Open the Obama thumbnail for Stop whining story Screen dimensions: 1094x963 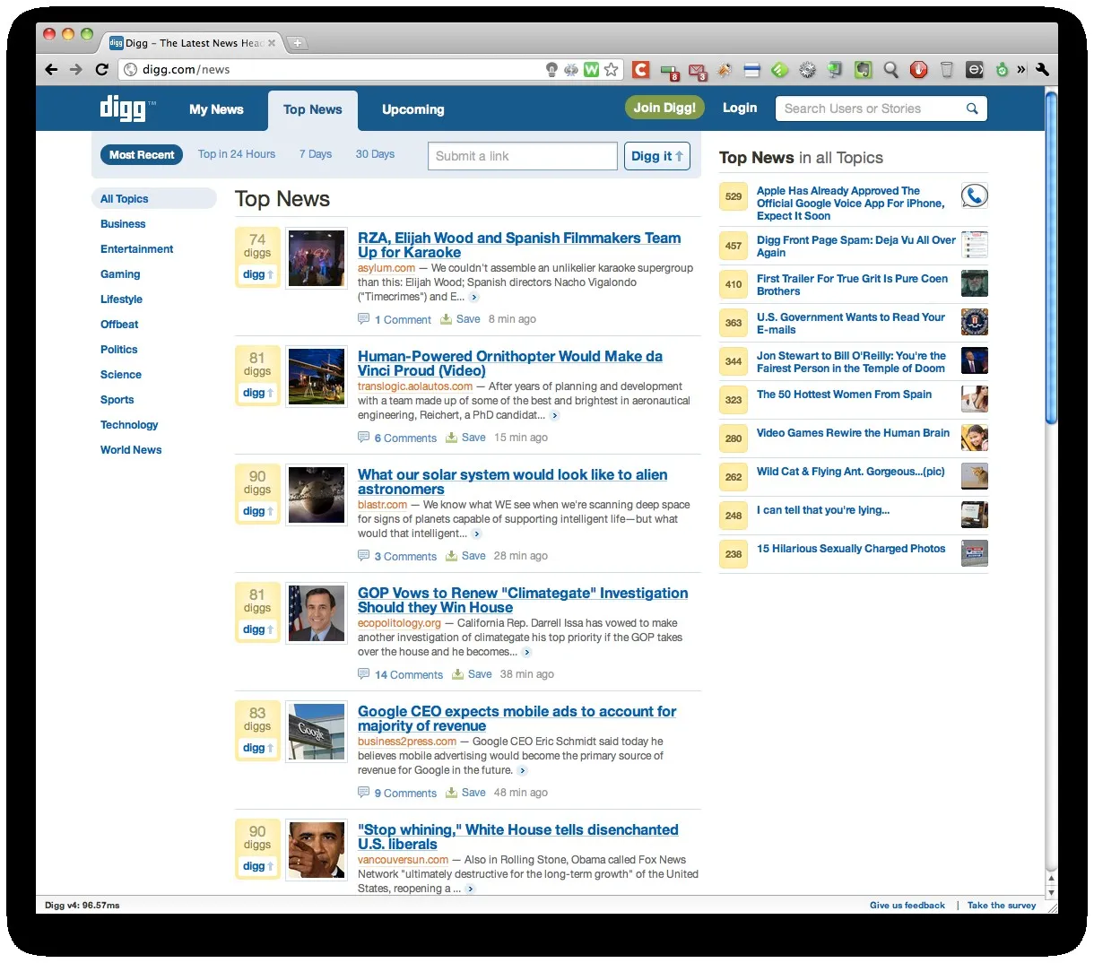(x=317, y=850)
